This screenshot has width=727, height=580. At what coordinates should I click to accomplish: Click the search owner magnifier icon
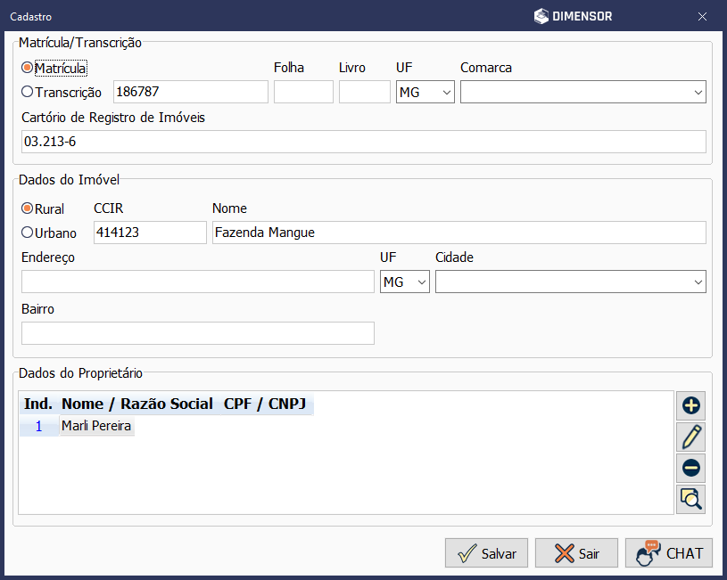tap(690, 498)
